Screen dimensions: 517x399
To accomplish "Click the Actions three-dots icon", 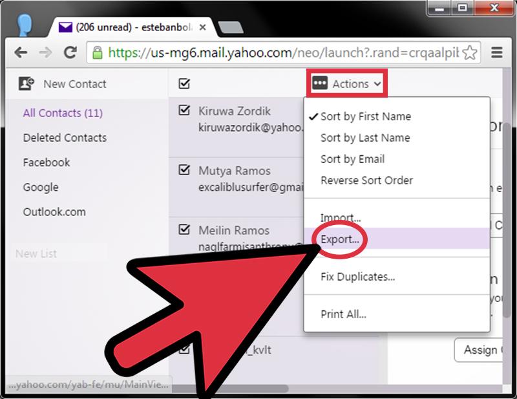I will click(x=319, y=83).
